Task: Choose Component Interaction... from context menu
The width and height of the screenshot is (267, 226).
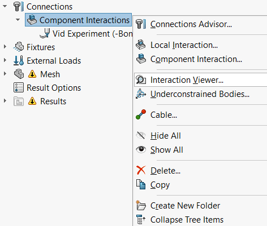Action: tap(196, 59)
